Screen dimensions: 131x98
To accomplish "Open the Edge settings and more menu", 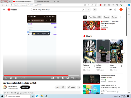I will point(125,5).
